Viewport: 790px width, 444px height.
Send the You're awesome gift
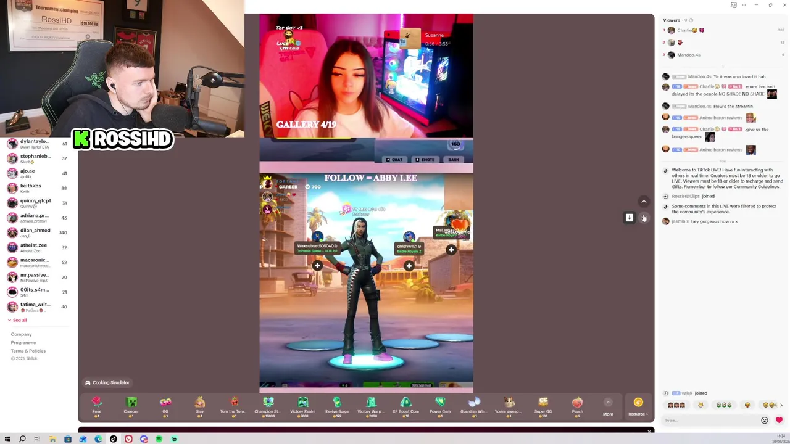[509, 407]
